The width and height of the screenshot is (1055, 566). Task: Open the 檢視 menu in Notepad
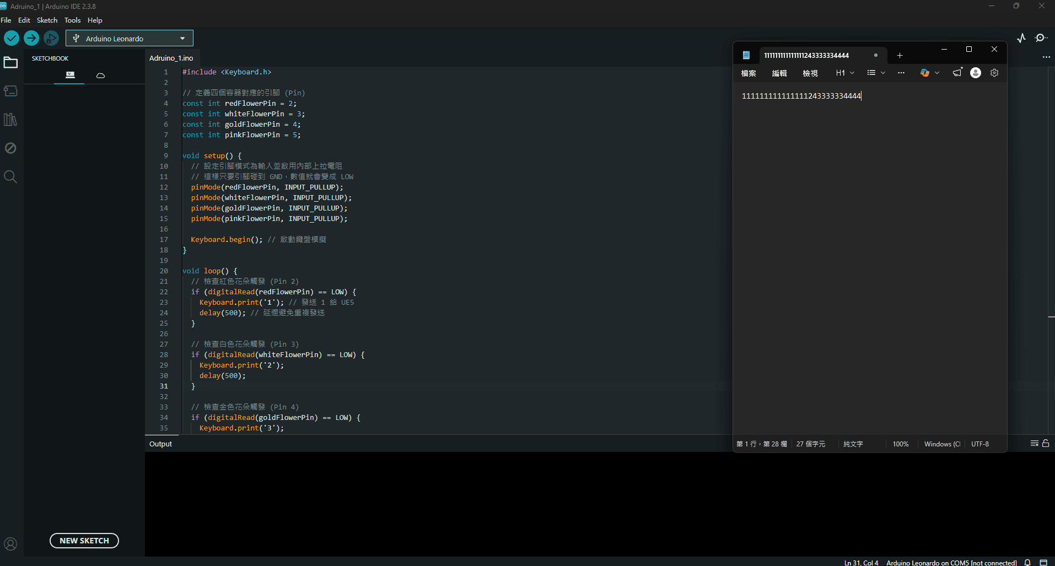810,73
